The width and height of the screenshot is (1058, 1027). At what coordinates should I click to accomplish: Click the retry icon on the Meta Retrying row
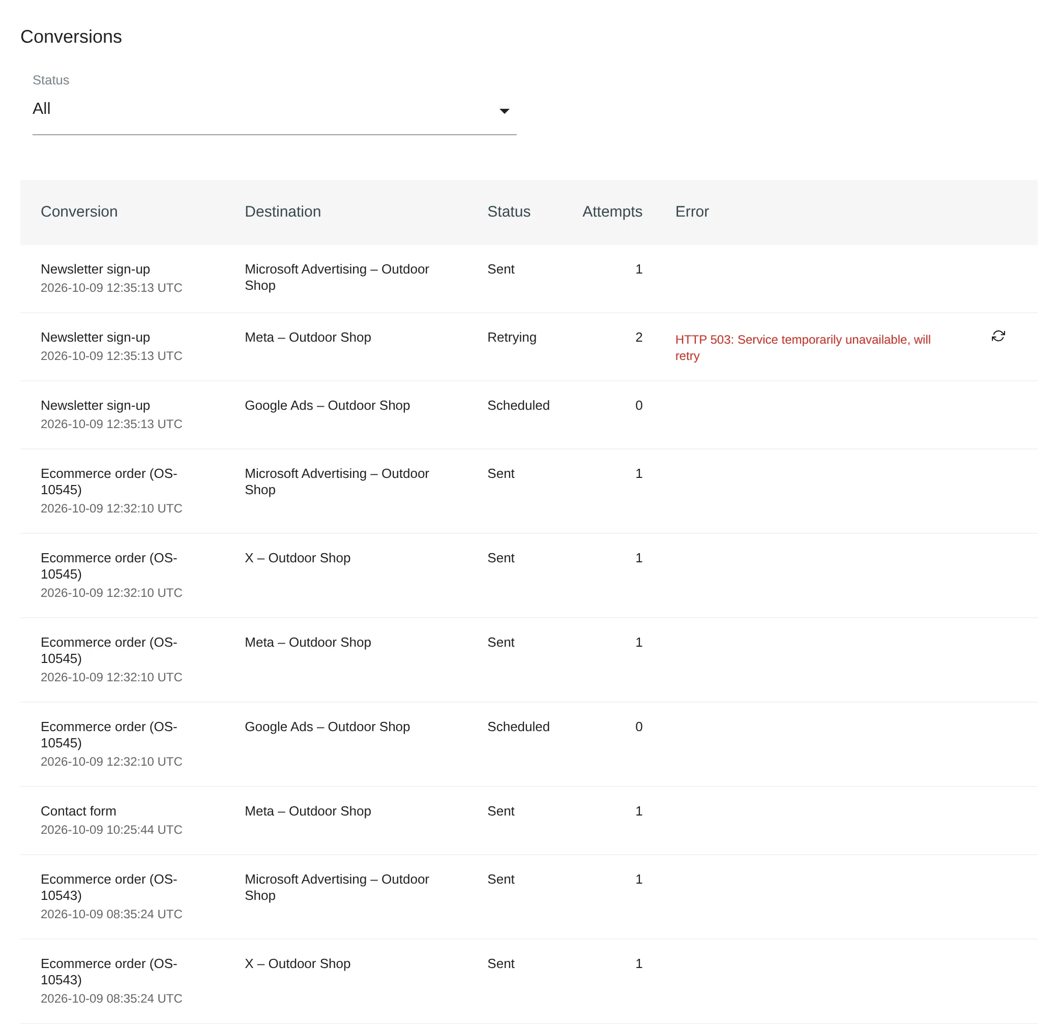pyautogui.click(x=997, y=336)
